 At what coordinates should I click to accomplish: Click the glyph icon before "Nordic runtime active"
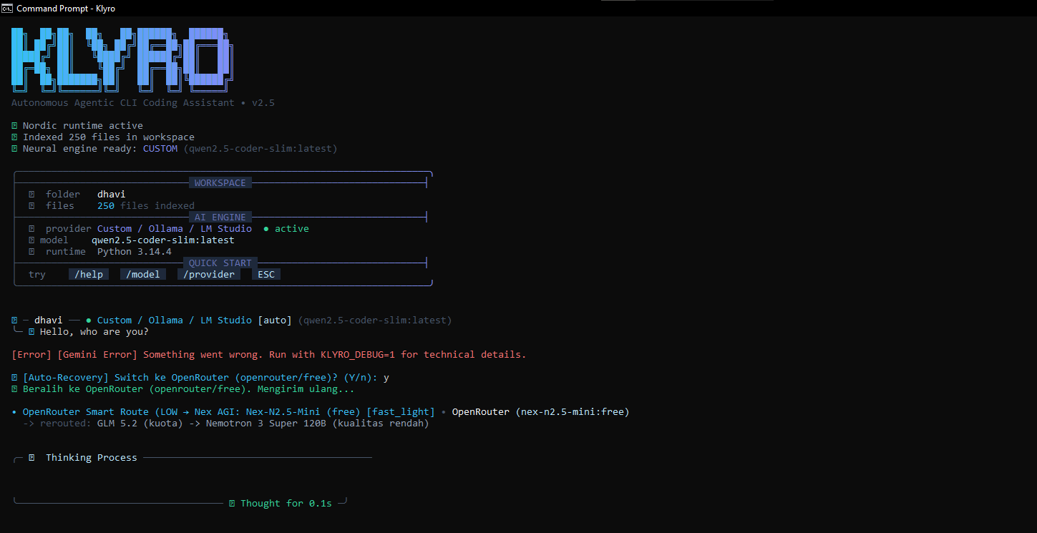pos(14,126)
